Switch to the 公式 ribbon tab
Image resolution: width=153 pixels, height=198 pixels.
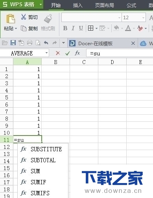click(x=131, y=5)
